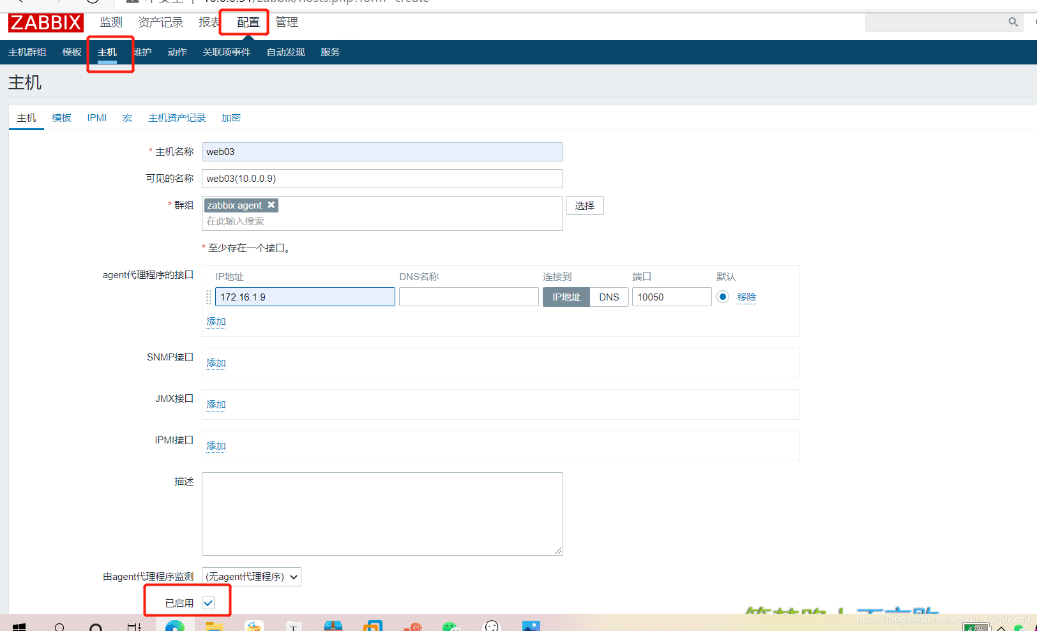Switch to the 加密 tab

[x=231, y=118]
